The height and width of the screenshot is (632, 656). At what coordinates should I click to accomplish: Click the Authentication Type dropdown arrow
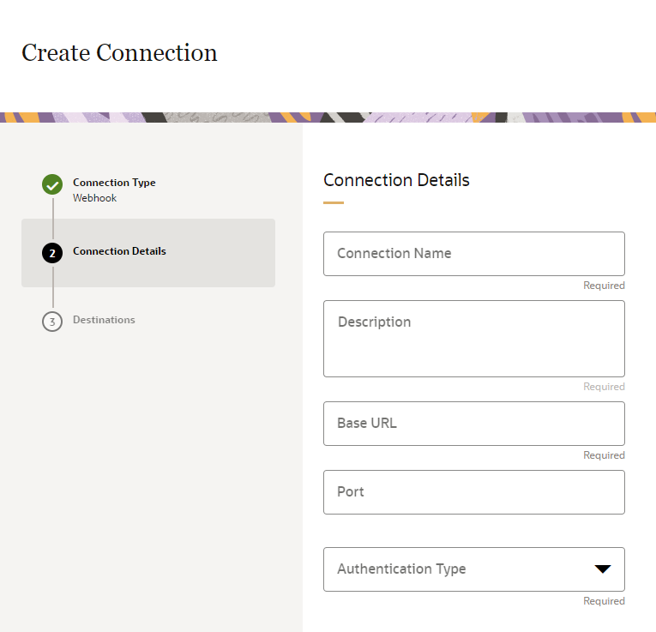coord(602,569)
